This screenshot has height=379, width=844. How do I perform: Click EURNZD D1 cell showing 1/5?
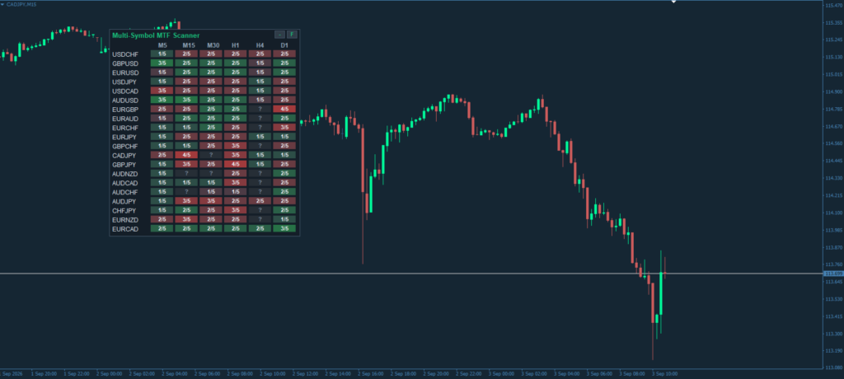point(284,219)
